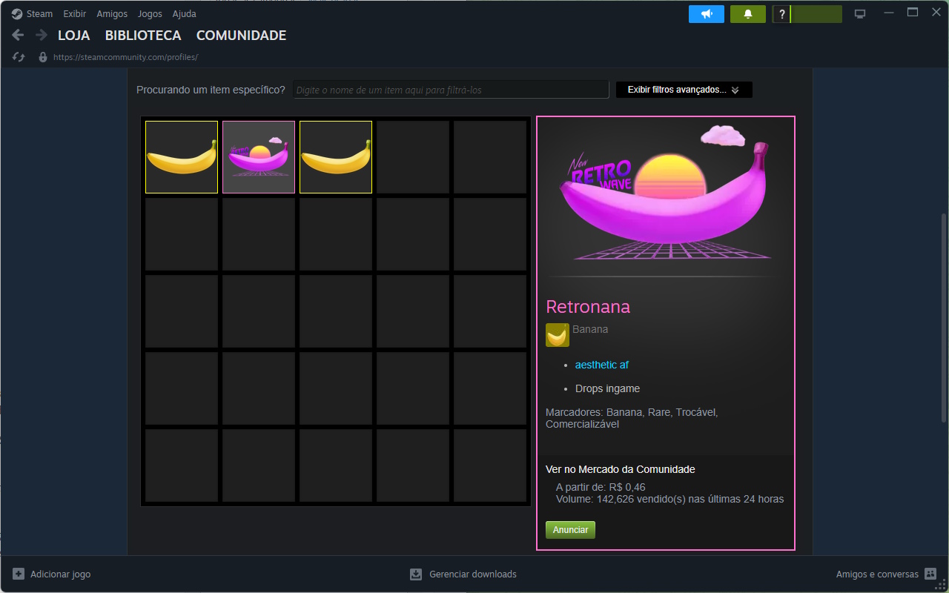Click the question mark help icon
Viewport: 949px width, 593px height.
781,14
